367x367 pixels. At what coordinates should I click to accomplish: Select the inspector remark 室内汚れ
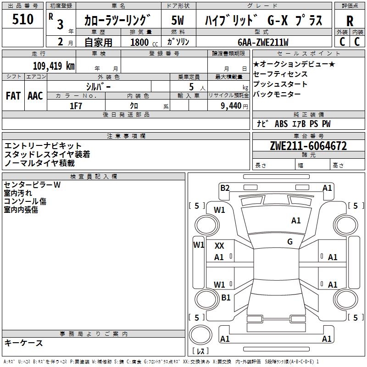point(18,193)
